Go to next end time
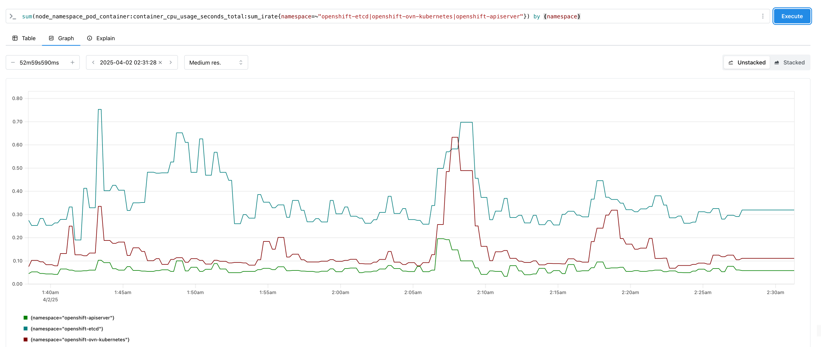The width and height of the screenshot is (821, 347). (171, 63)
